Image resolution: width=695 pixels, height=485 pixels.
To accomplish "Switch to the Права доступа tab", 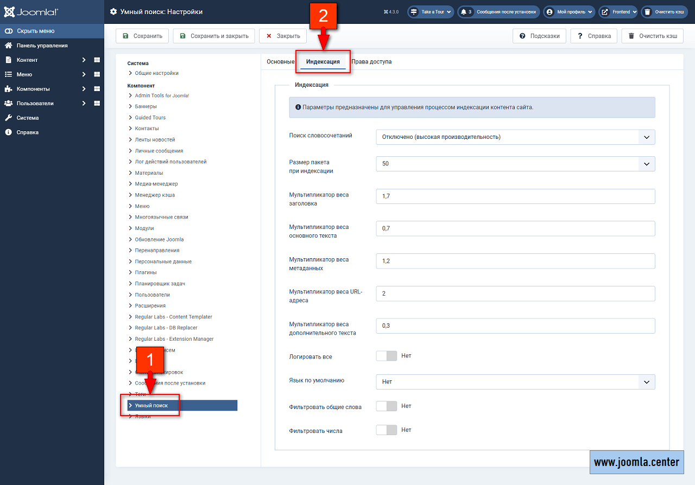I will 371,62.
